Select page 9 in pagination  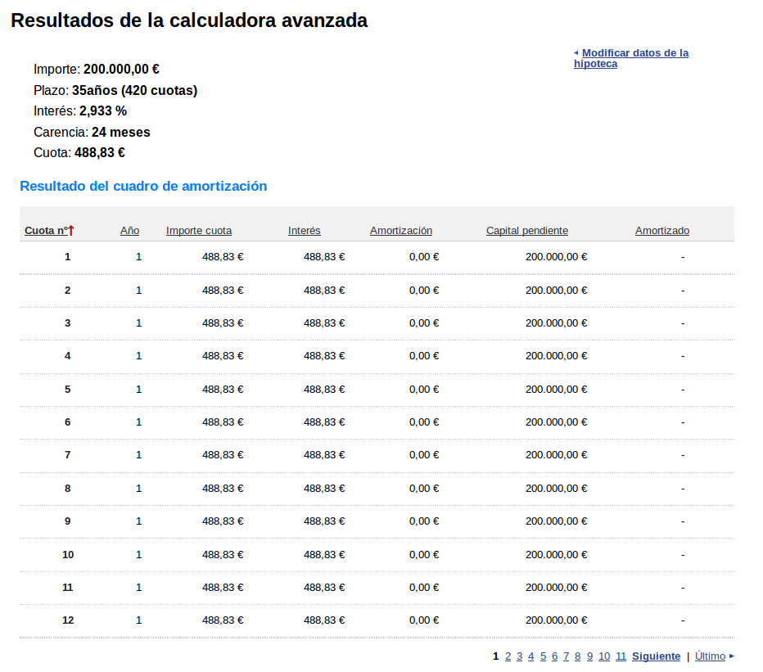[589, 656]
